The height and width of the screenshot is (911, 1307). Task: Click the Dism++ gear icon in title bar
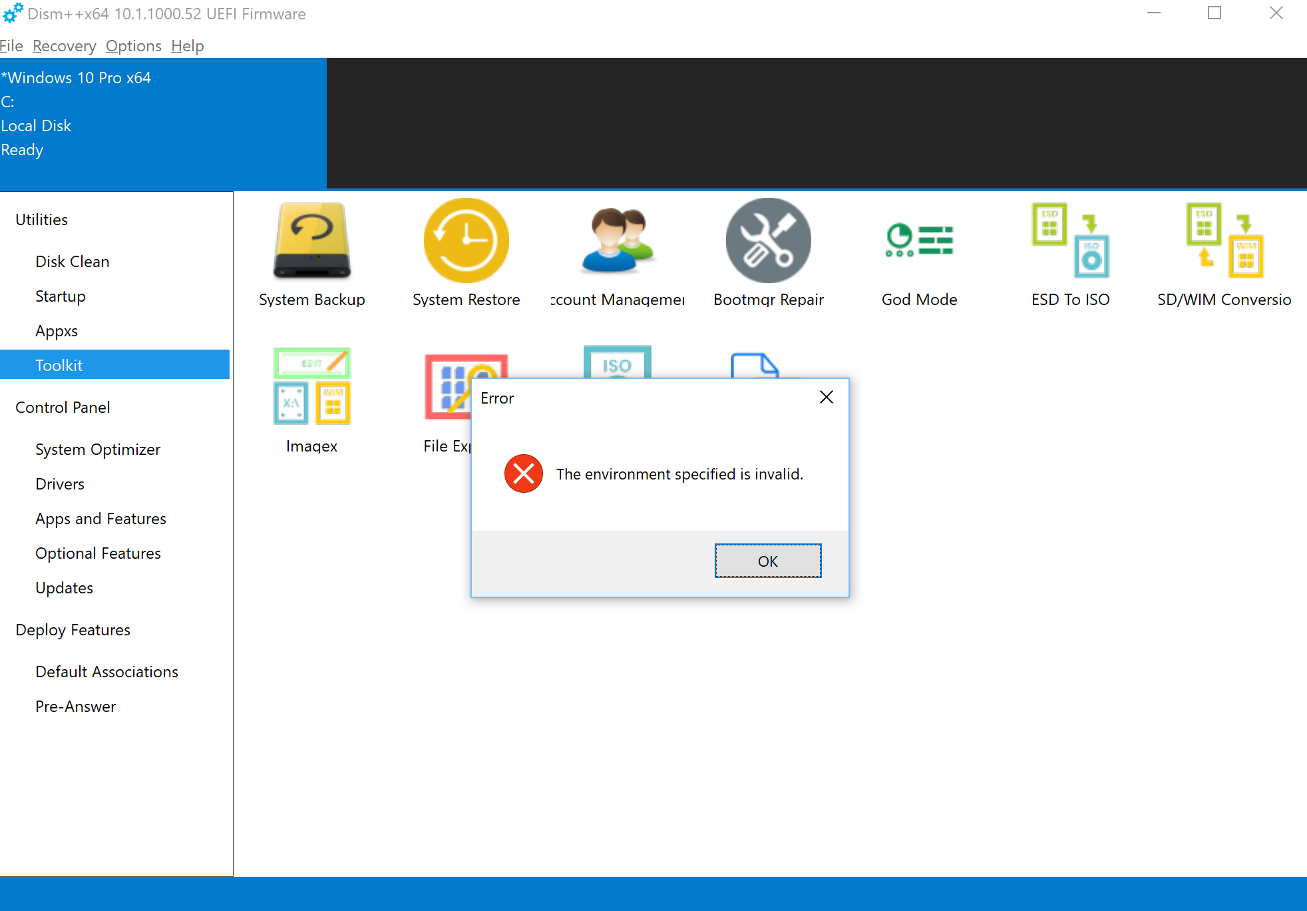point(13,13)
